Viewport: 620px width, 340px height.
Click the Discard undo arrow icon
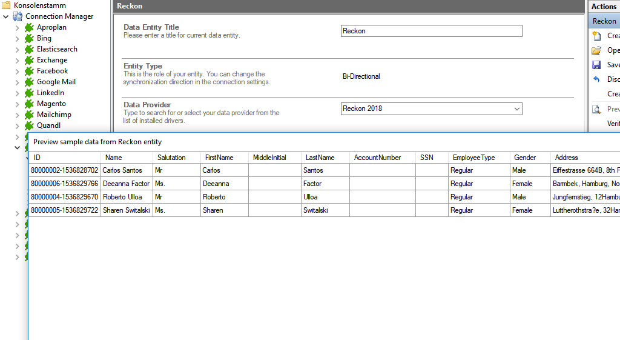click(596, 79)
